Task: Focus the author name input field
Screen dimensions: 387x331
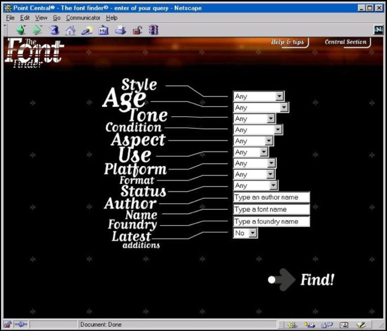Action: tap(272, 197)
